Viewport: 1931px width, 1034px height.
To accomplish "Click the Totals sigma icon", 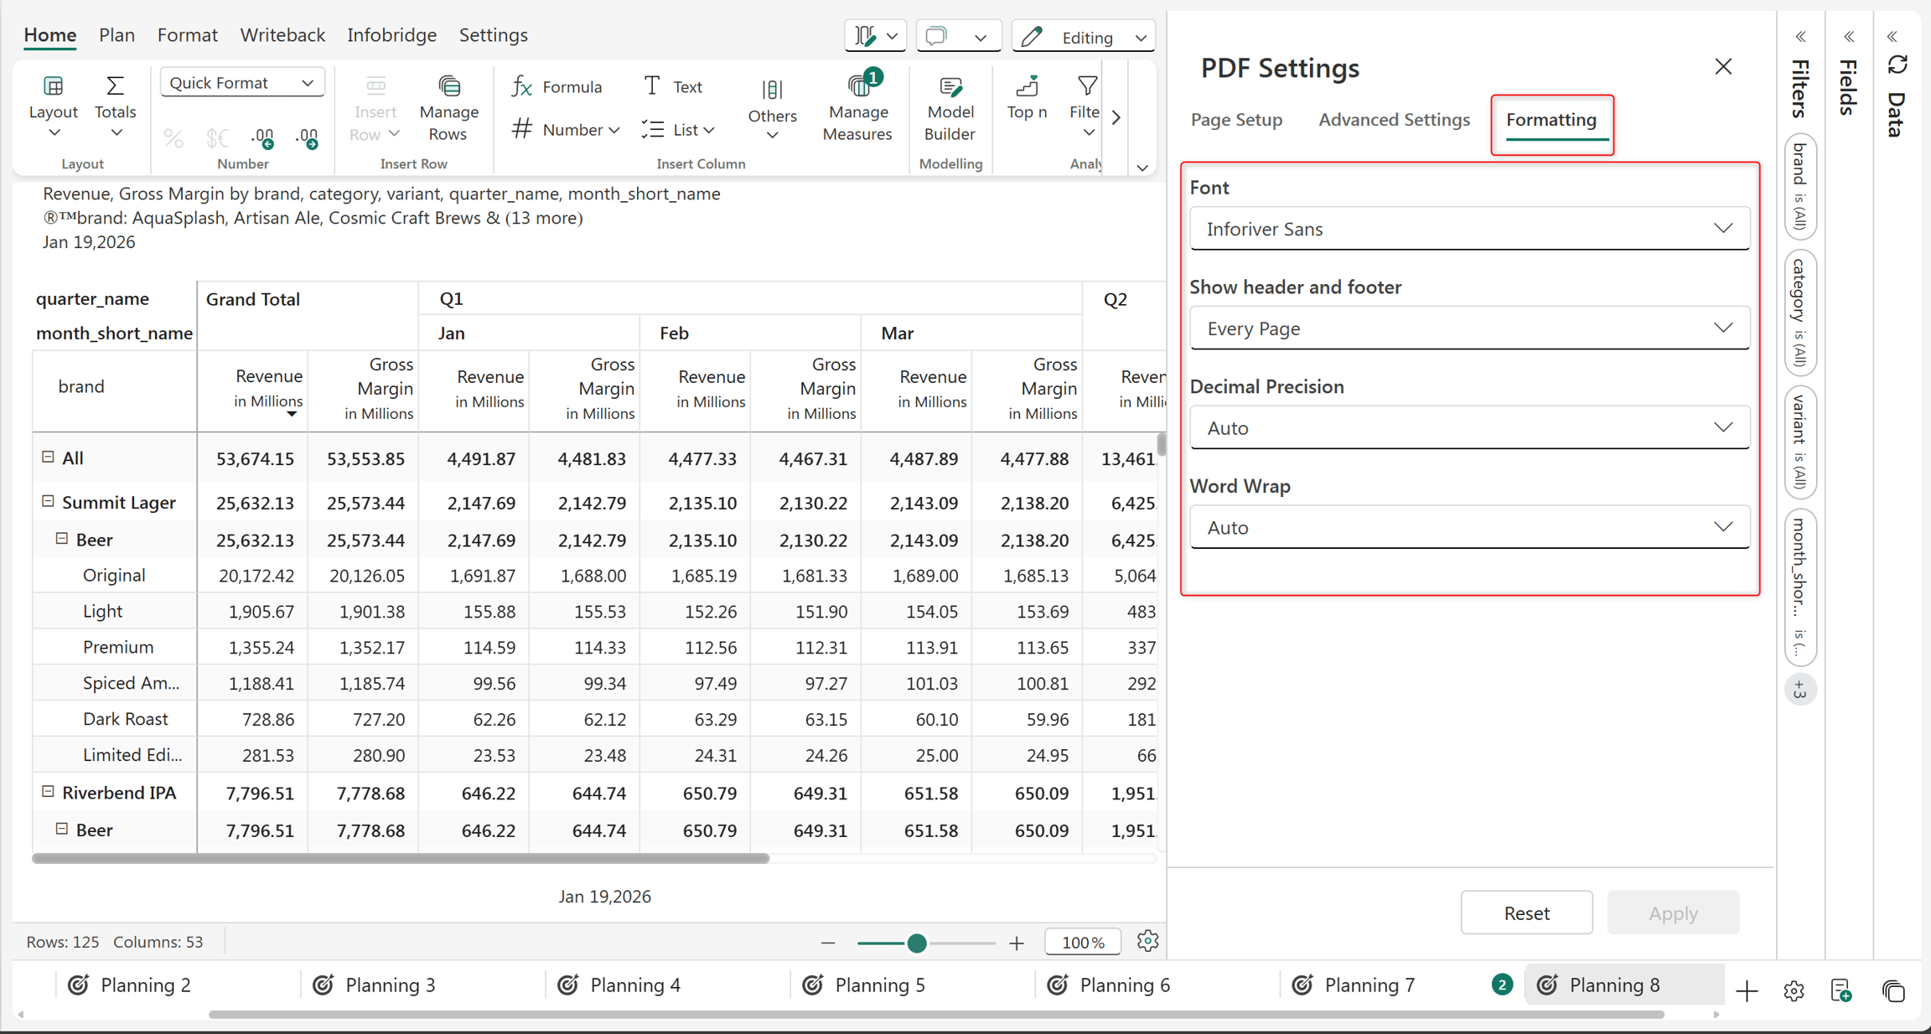I will pos(116,86).
